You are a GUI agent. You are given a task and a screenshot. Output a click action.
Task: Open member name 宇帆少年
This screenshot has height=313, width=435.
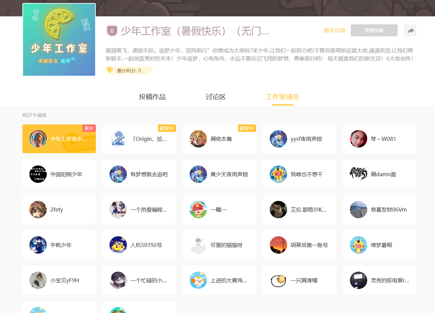point(61,245)
